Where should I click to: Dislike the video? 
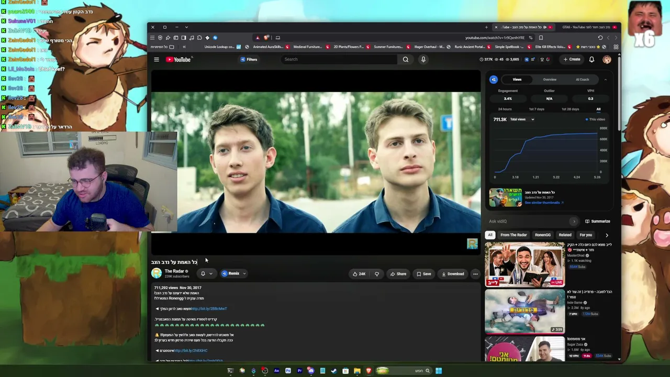click(x=377, y=274)
